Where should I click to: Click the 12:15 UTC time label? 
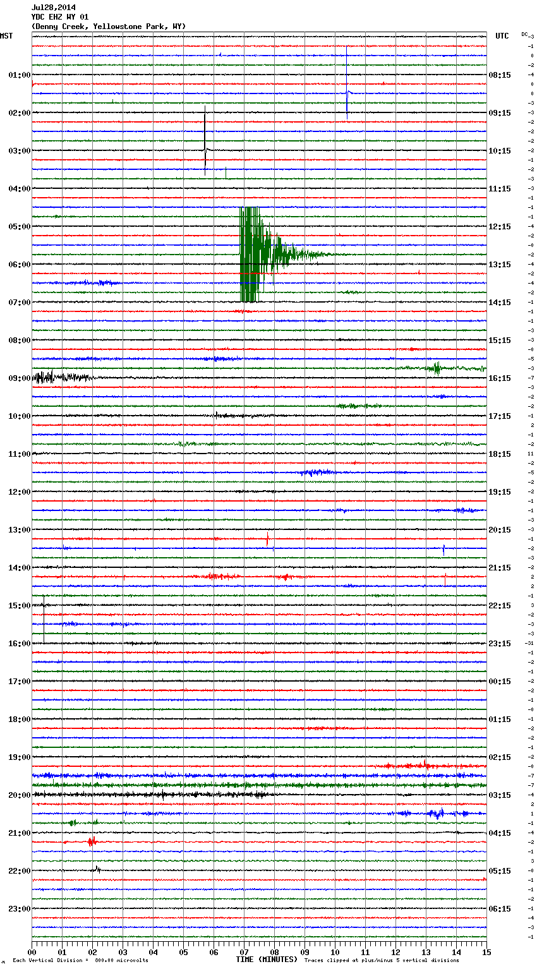500,227
